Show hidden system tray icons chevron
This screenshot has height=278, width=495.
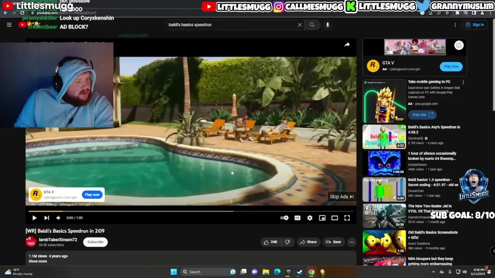433,272
